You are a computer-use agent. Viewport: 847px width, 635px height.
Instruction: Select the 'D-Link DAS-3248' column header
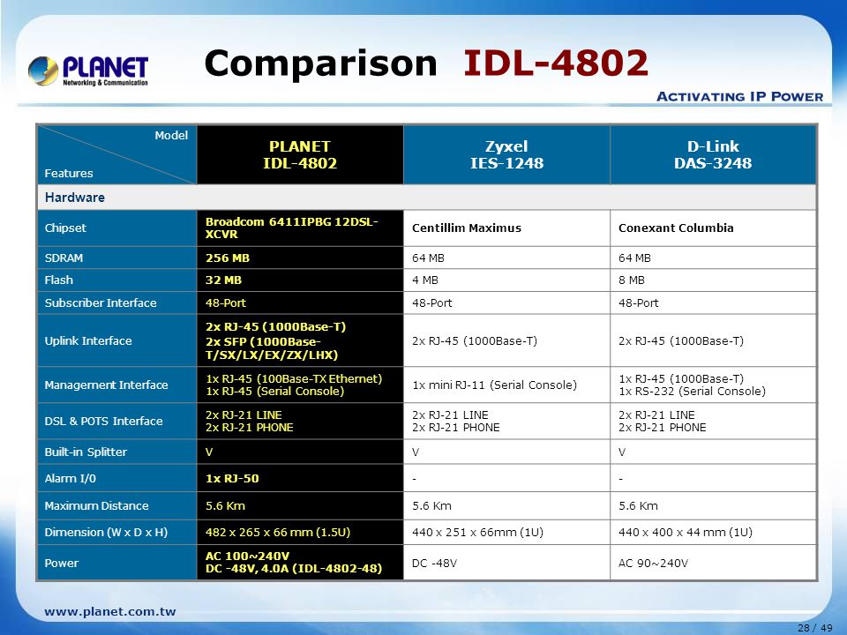[713, 154]
